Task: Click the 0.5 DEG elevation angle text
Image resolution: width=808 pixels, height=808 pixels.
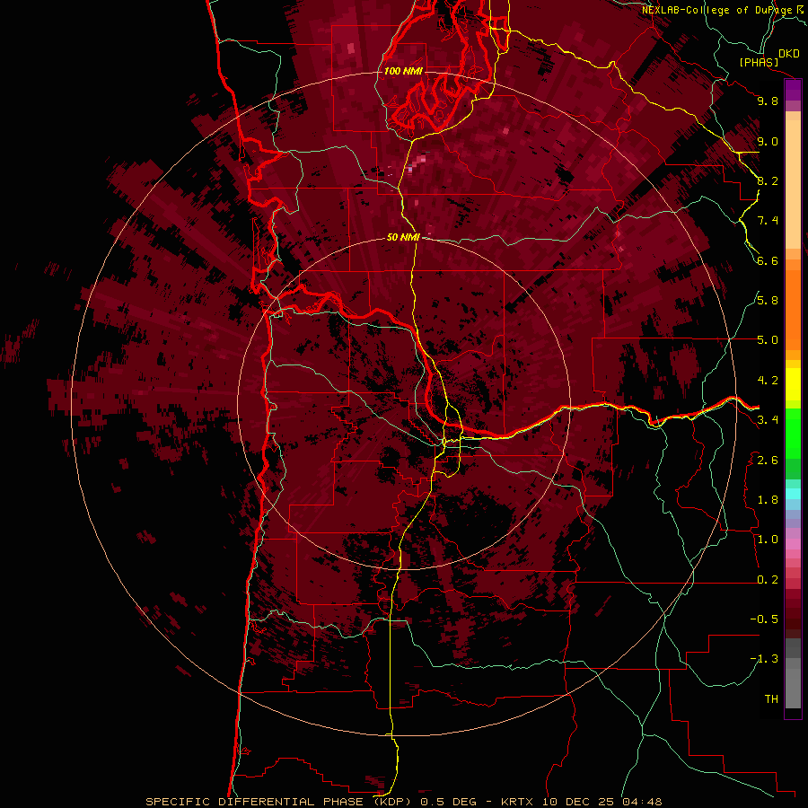Action: pyautogui.click(x=446, y=802)
